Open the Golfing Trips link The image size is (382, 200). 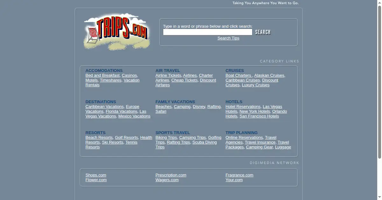[215, 138]
